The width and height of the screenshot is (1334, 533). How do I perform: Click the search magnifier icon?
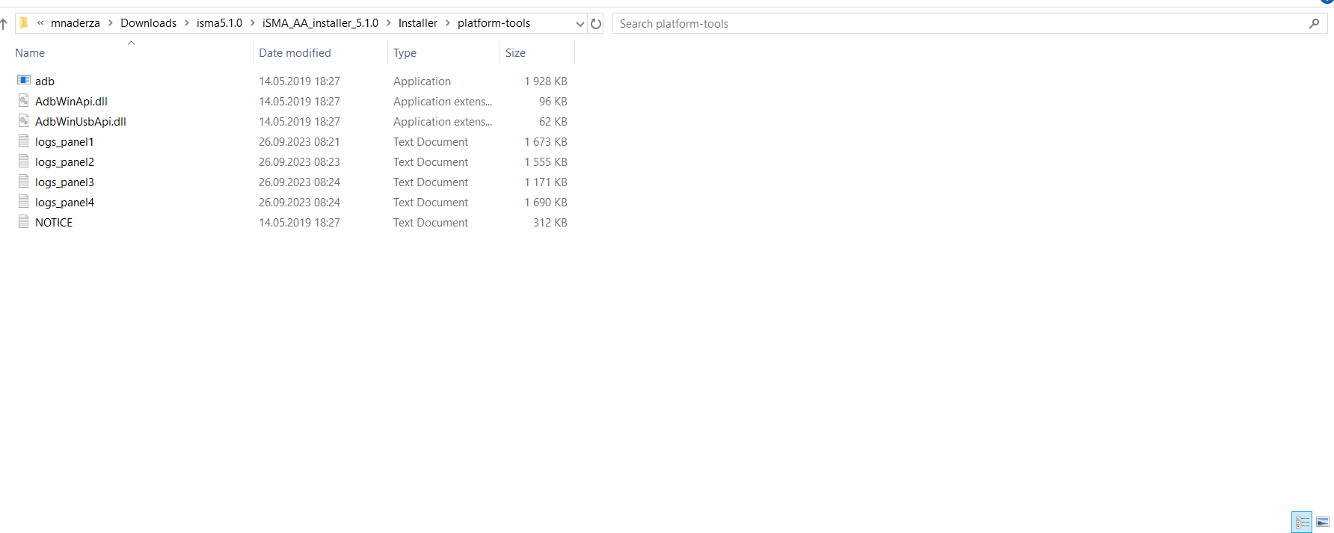point(1314,24)
